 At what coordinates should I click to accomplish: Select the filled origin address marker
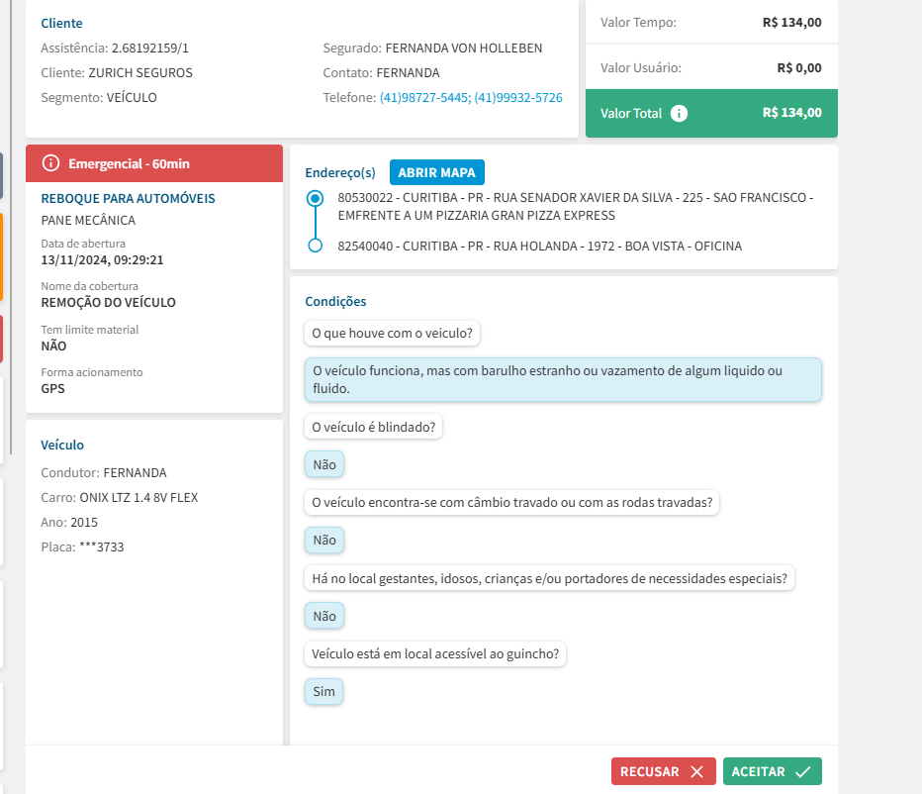point(316,198)
